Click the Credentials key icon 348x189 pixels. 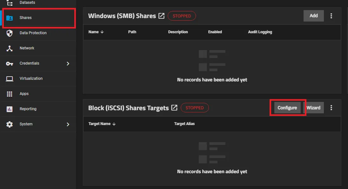(10, 63)
